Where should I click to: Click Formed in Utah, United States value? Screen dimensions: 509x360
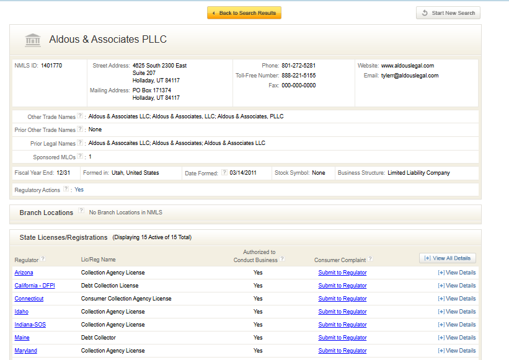point(135,173)
